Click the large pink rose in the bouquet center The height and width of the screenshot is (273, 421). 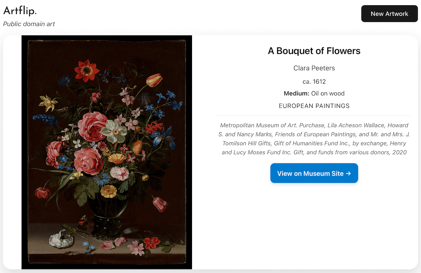[92, 126]
